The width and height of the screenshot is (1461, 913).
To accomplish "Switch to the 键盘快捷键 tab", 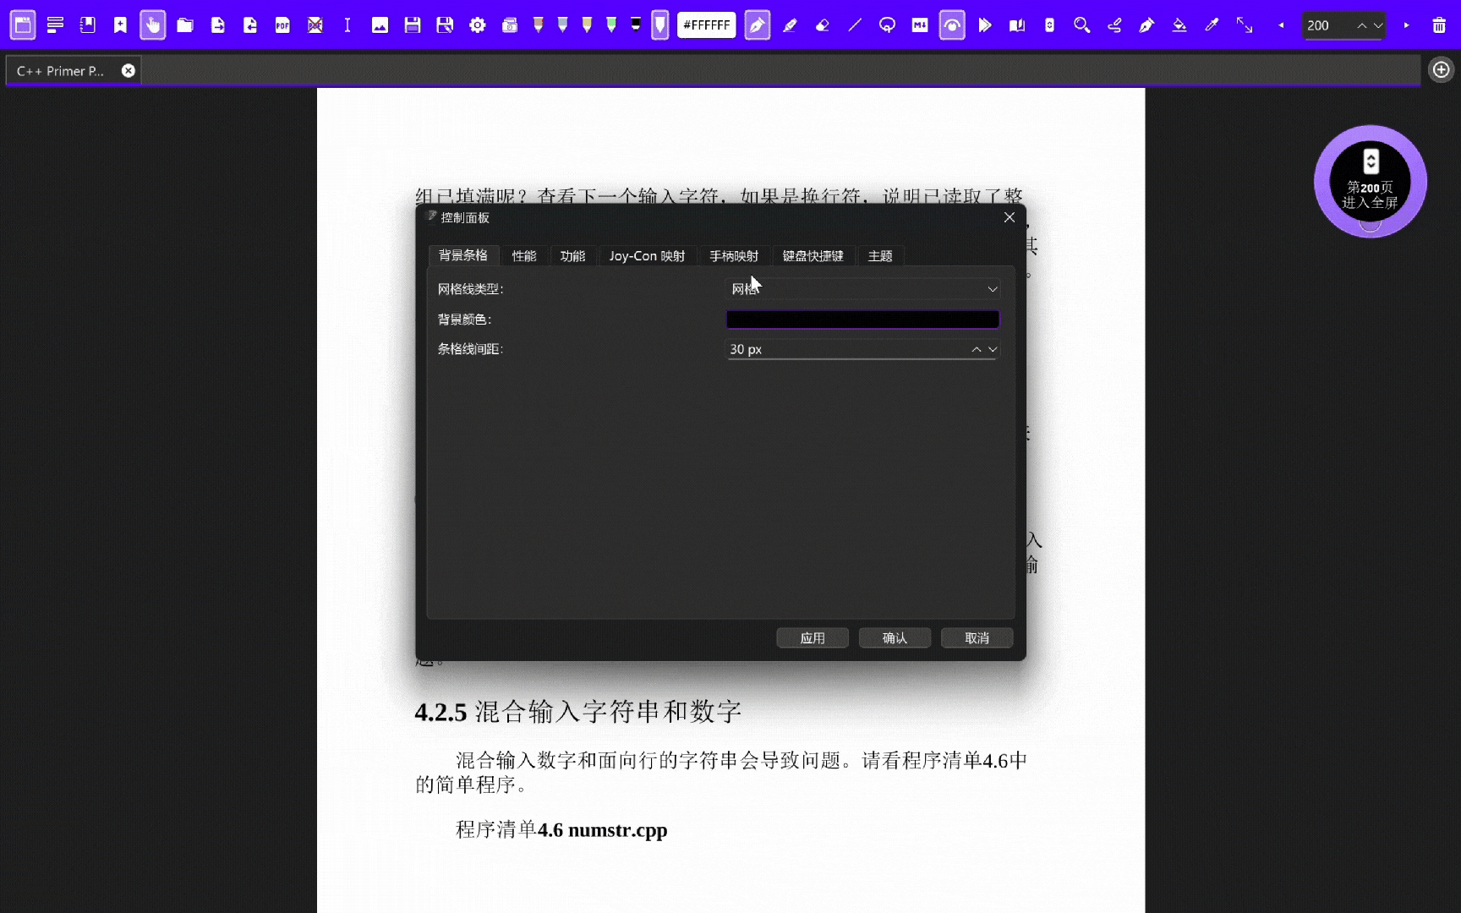I will coord(813,255).
